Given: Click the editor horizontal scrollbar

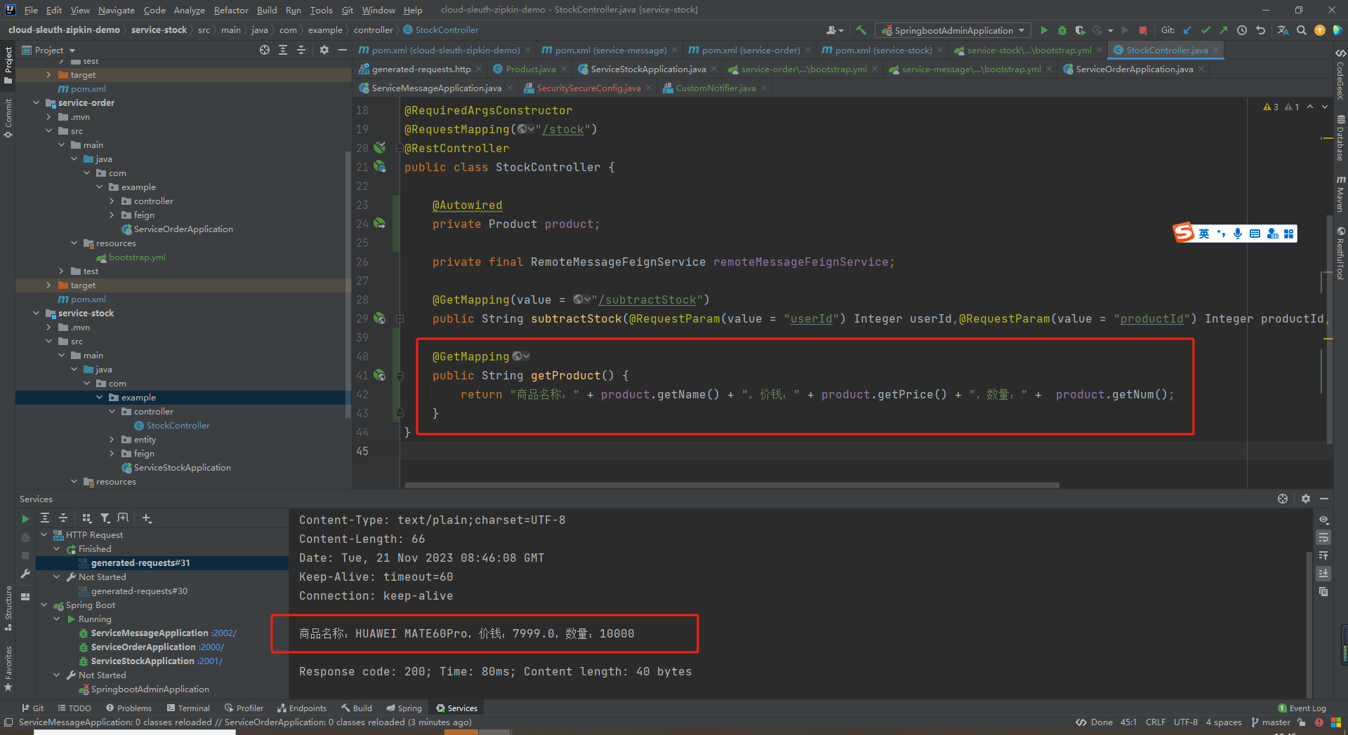Looking at the screenshot, I should tap(732, 485).
